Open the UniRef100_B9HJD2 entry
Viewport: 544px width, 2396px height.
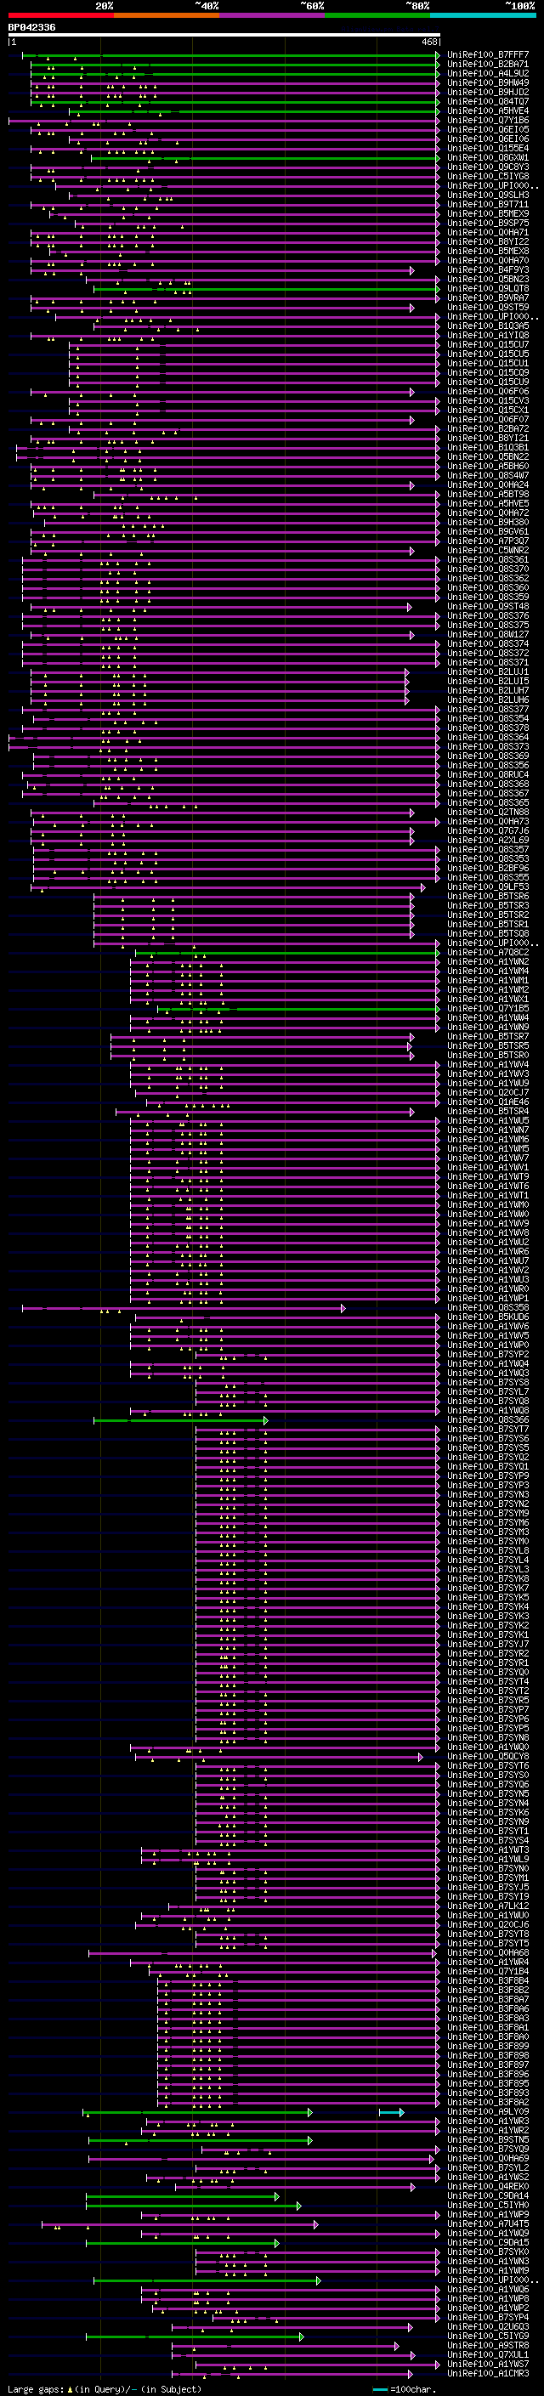tap(488, 92)
